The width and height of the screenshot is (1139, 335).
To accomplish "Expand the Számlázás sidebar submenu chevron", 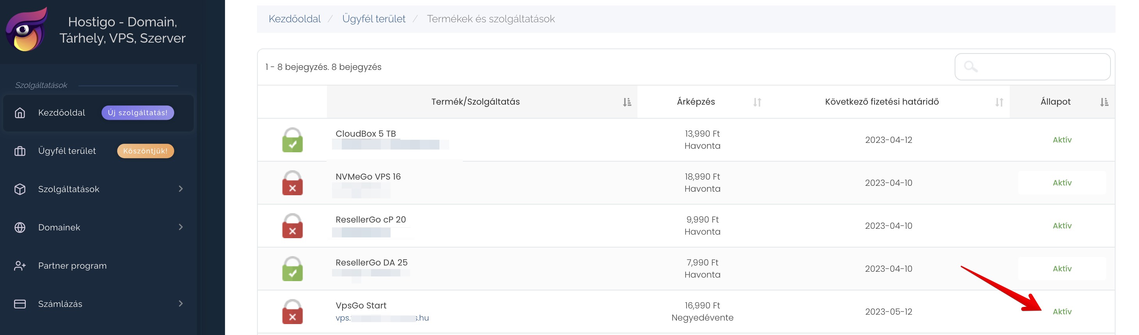I will (180, 304).
